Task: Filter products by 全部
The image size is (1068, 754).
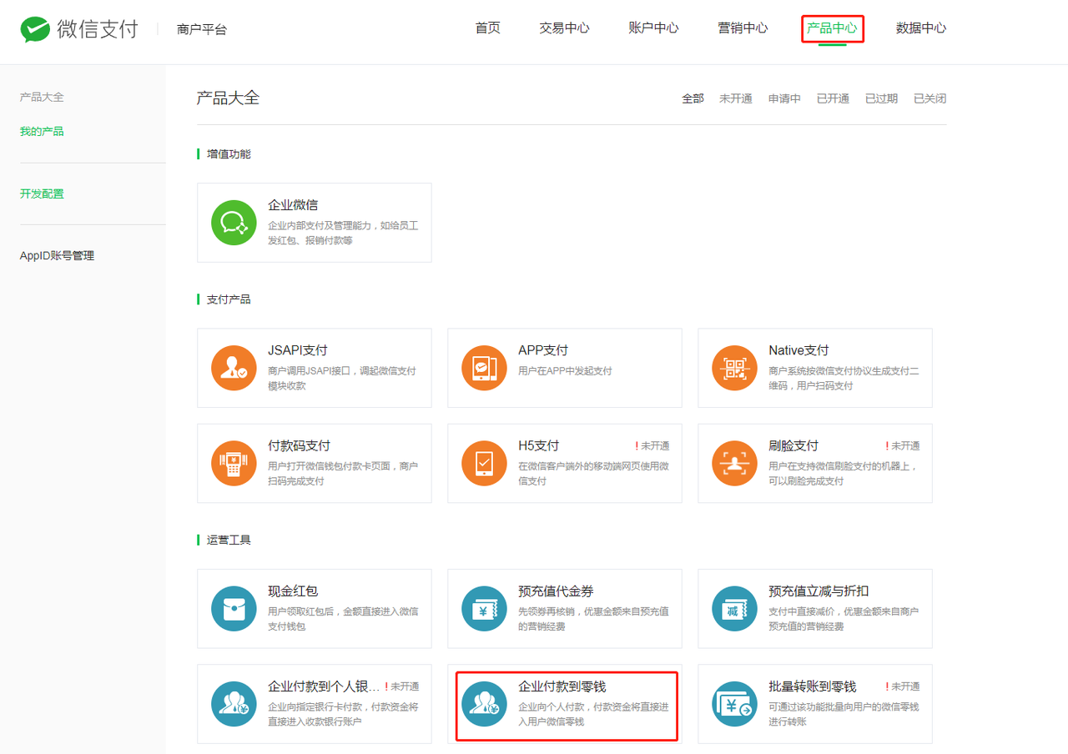Action: tap(693, 98)
